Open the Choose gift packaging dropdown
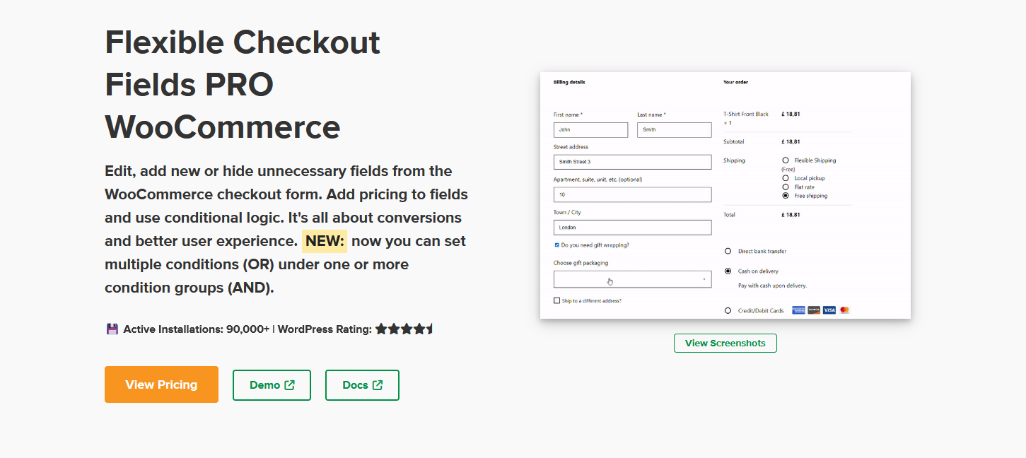The image size is (1026, 458). point(633,279)
